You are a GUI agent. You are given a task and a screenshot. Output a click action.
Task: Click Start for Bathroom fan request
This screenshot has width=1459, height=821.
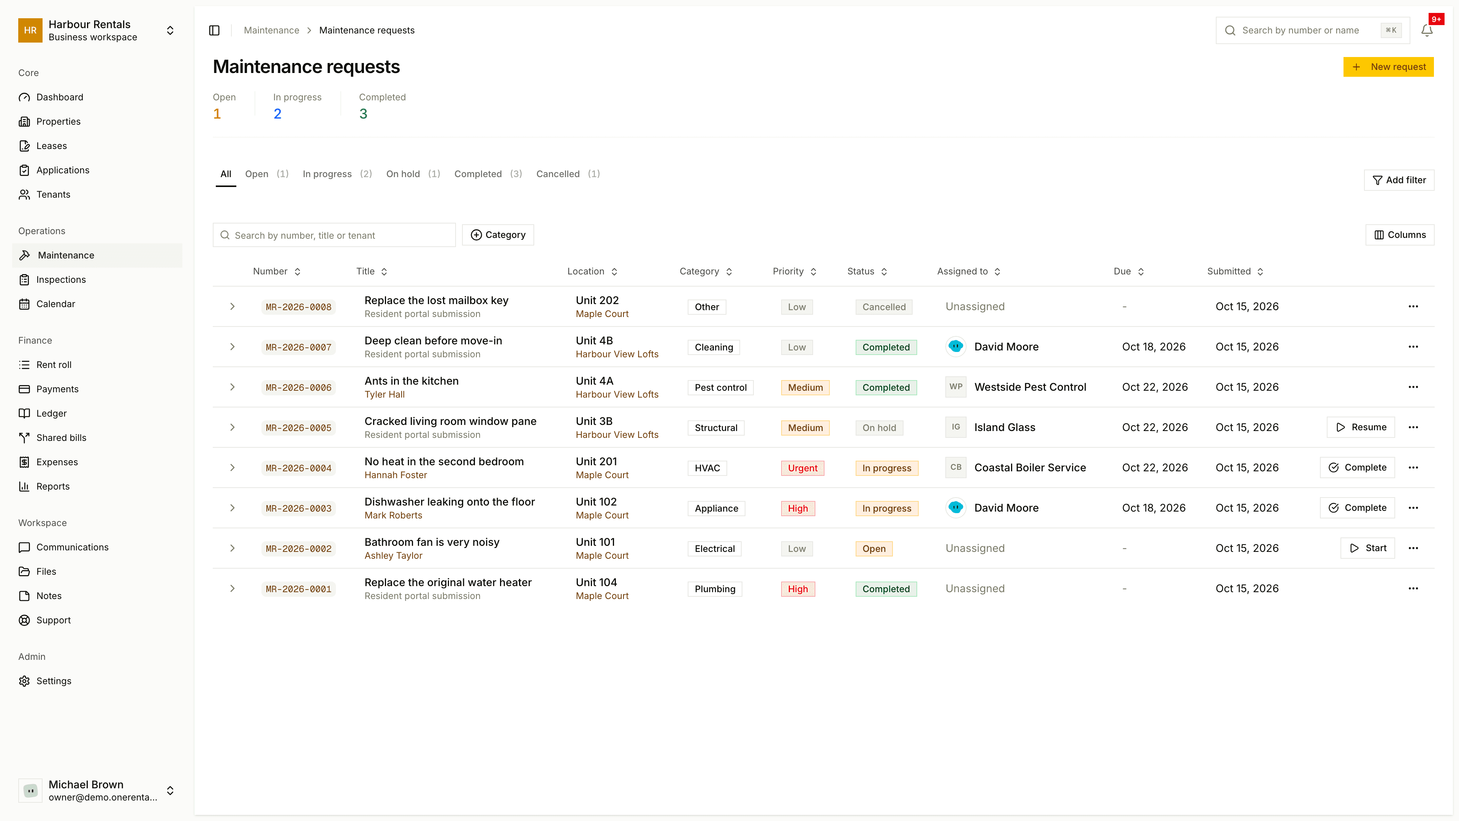(1367, 548)
